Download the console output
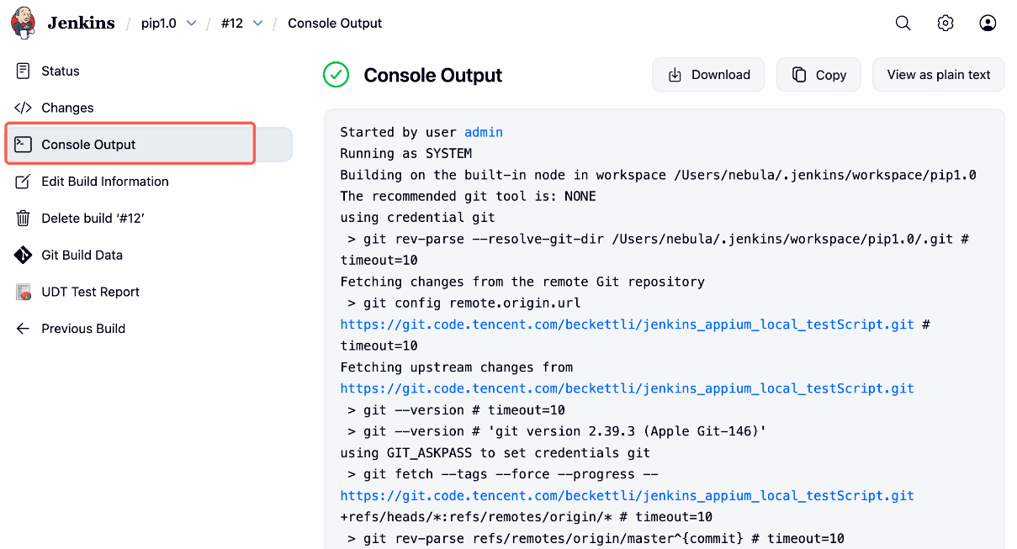This screenshot has width=1017, height=549. pyautogui.click(x=708, y=75)
